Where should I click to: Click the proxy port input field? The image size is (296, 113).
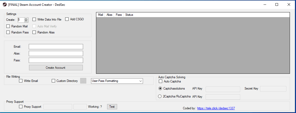pos(80,107)
